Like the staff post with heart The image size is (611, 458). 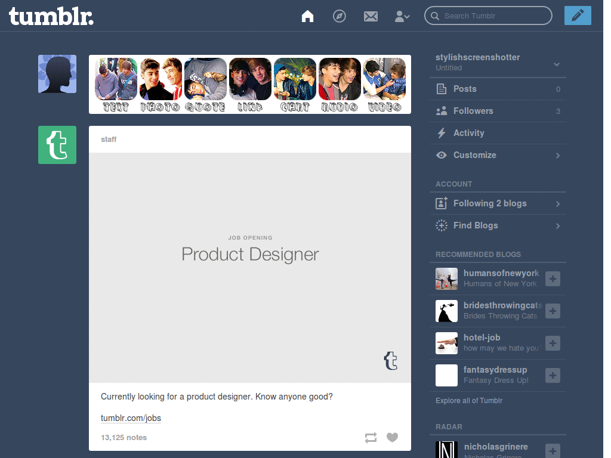[393, 437]
